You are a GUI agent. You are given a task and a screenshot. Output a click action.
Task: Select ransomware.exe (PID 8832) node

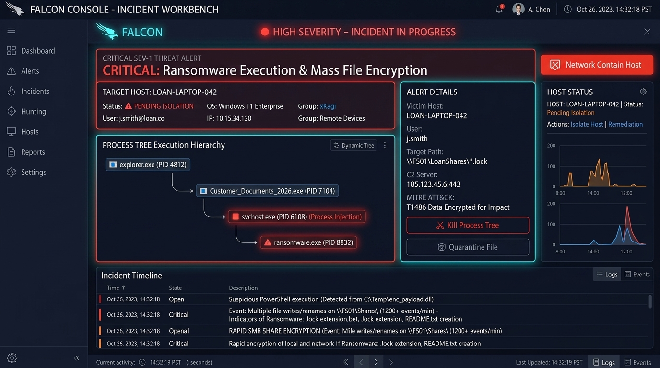(308, 242)
